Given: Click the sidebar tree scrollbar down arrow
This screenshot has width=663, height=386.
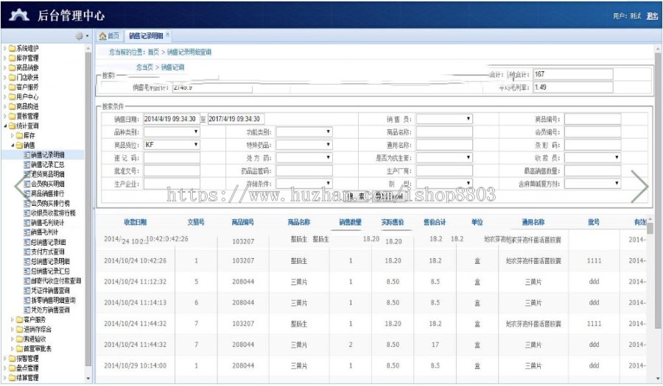Looking at the screenshot, I should click(88, 379).
